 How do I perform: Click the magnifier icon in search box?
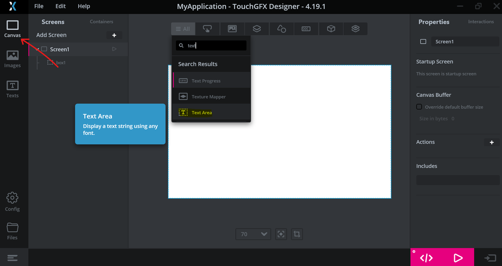[x=181, y=46]
